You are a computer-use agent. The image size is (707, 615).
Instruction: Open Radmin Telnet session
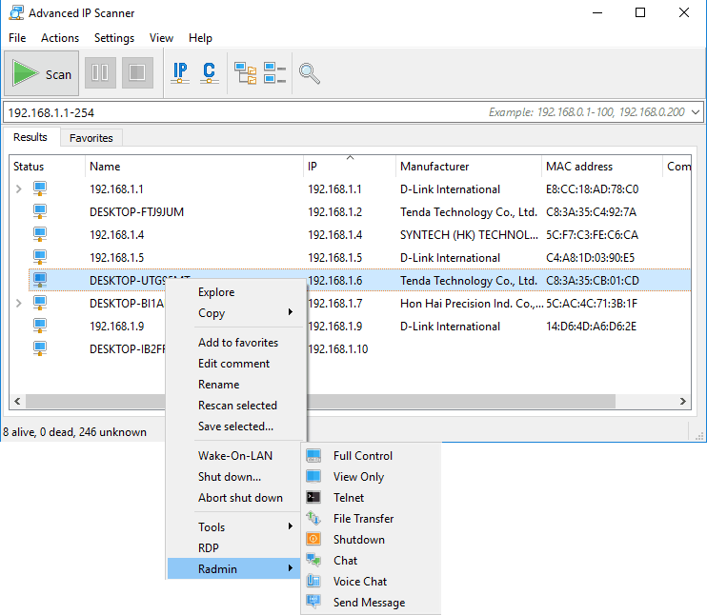(x=371, y=497)
